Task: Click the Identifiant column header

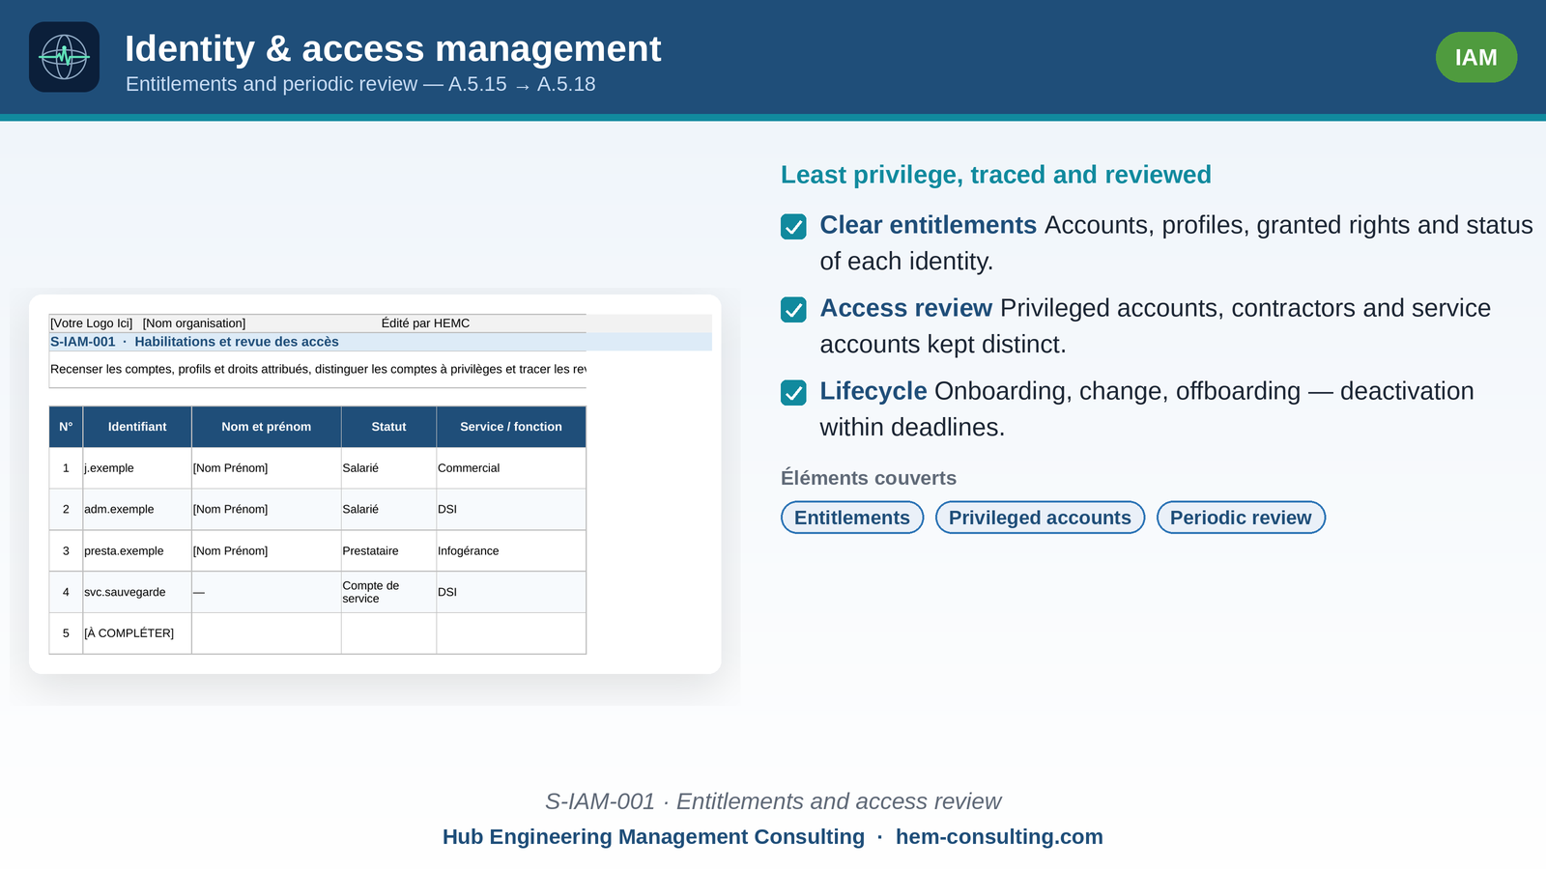Action: [x=137, y=427]
